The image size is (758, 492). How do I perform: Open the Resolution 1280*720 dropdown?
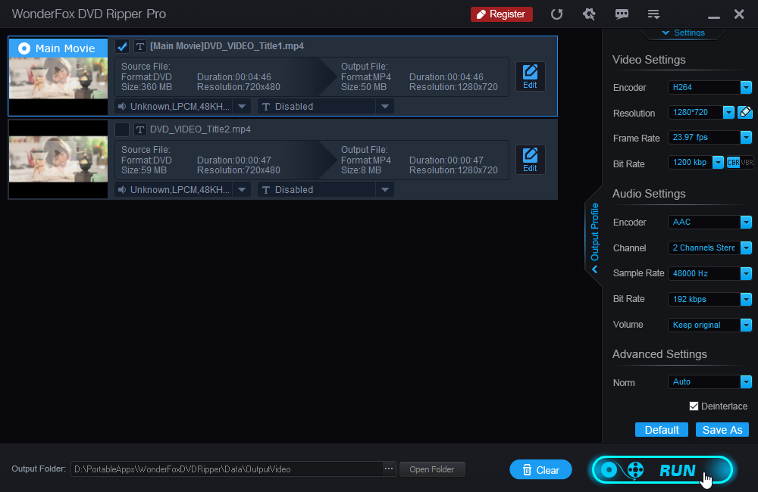coord(728,113)
